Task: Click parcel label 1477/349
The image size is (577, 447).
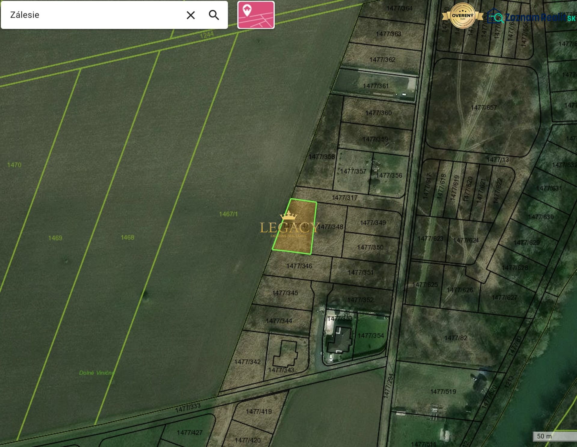Action: (x=373, y=223)
